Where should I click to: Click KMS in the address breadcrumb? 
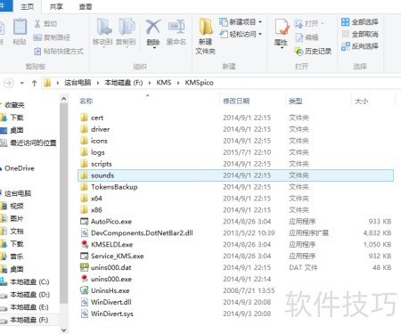coord(164,83)
